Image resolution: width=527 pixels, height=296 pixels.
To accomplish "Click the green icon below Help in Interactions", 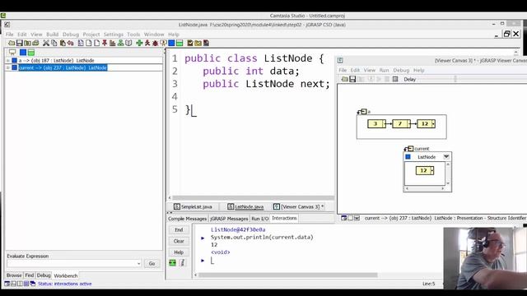I will pos(172,263).
